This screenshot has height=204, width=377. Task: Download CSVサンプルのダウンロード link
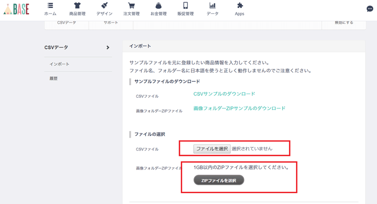click(224, 94)
